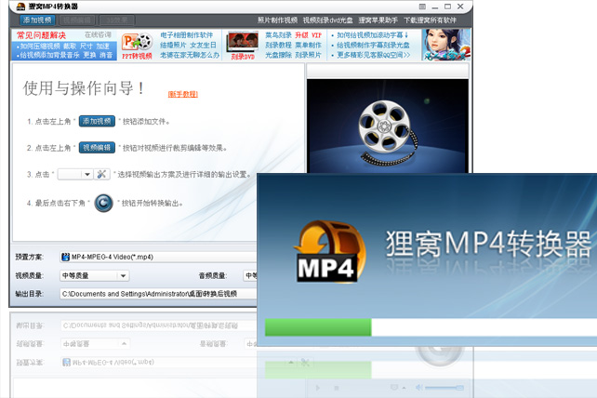Open the 下载狸窝所有软件 link in top bar
Image resolution: width=597 pixels, height=398 pixels.
click(430, 20)
